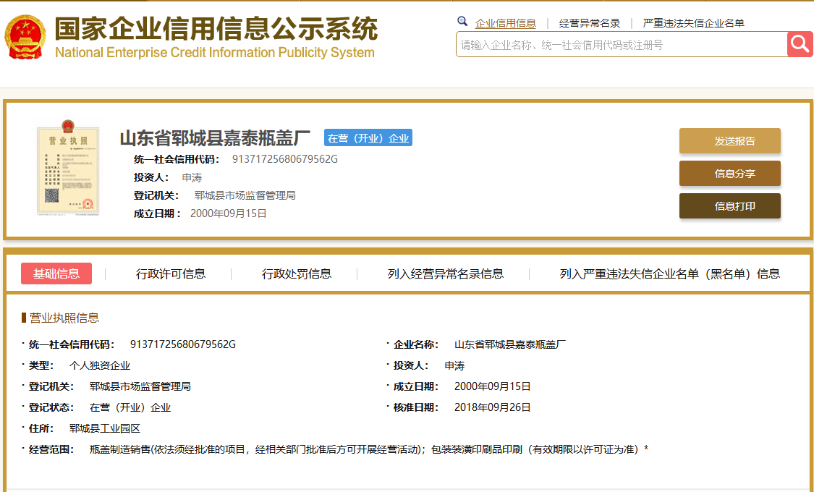Click the license section 成立日期 value
Image resolution: width=814 pixels, height=492 pixels.
[x=492, y=386]
